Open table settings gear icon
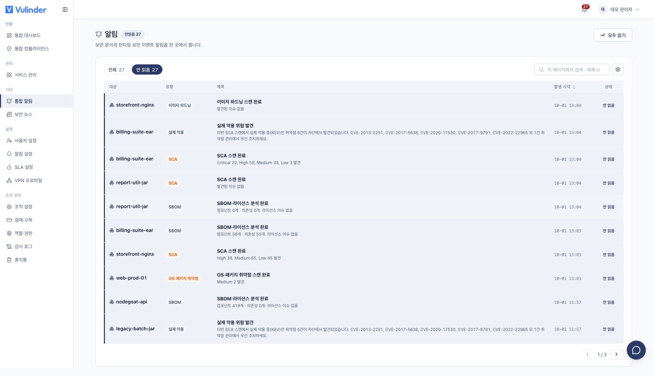Image resolution: width=654 pixels, height=376 pixels. [618, 69]
